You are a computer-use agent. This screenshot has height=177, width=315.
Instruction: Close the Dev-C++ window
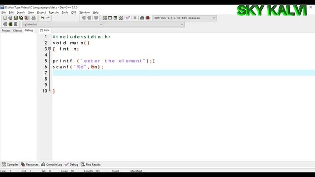point(311,7)
